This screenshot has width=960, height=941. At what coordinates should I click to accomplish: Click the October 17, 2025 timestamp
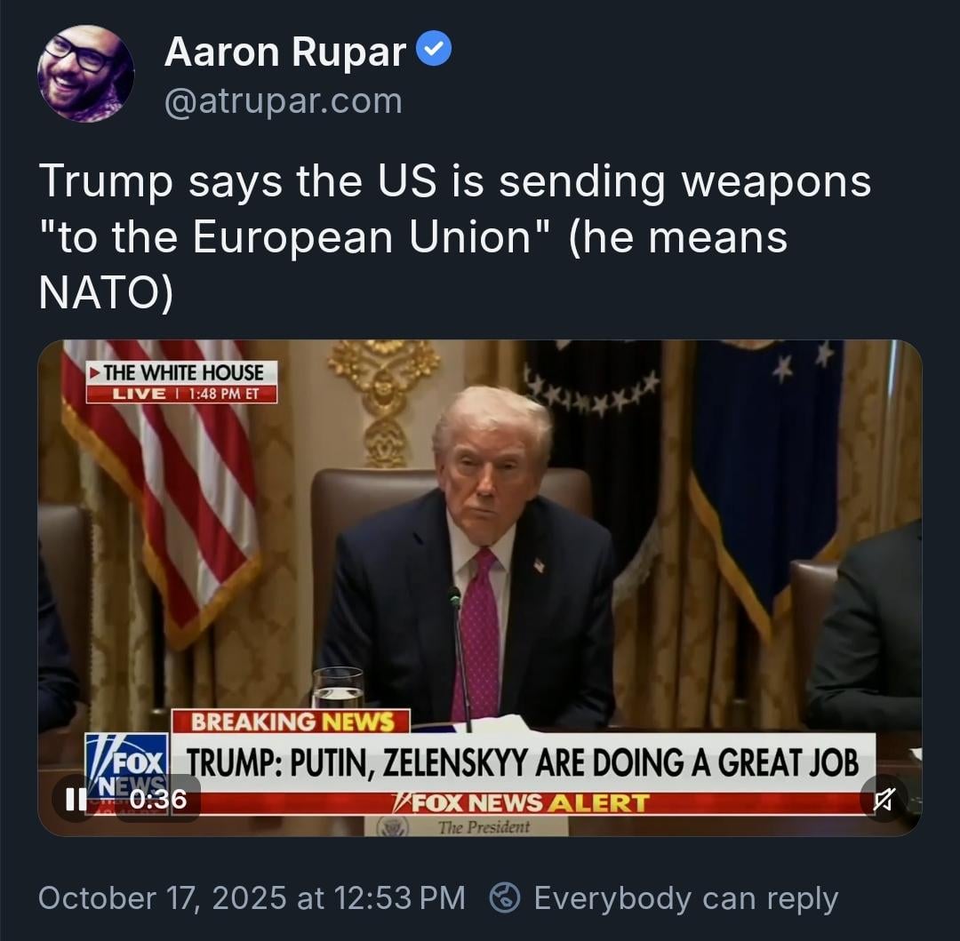pyautogui.click(x=252, y=898)
